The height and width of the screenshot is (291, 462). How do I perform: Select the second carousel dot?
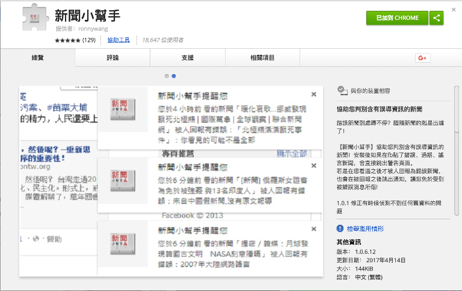pyautogui.click(x=174, y=76)
